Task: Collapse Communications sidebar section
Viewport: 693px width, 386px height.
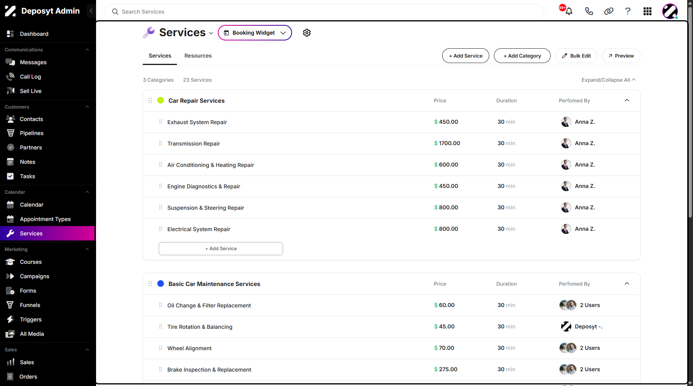Action: point(87,50)
